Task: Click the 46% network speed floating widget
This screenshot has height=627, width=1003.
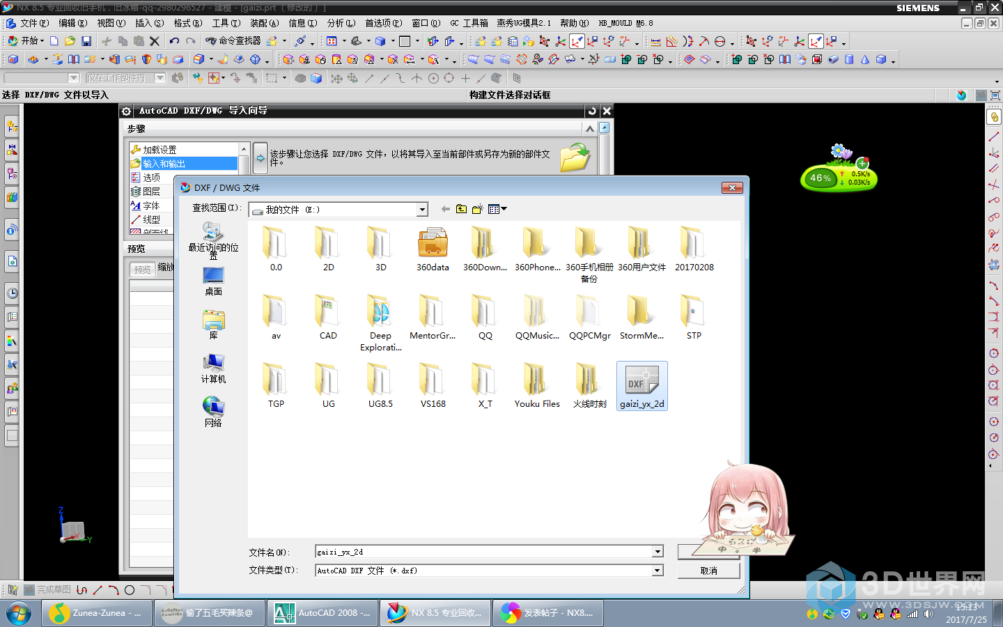Action: click(839, 178)
